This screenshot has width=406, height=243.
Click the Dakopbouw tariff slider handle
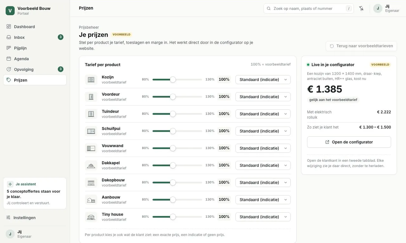tap(173, 182)
